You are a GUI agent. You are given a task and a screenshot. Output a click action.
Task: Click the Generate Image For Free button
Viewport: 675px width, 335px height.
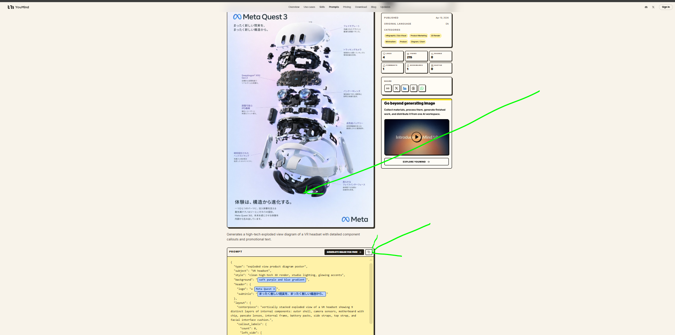pyautogui.click(x=344, y=252)
